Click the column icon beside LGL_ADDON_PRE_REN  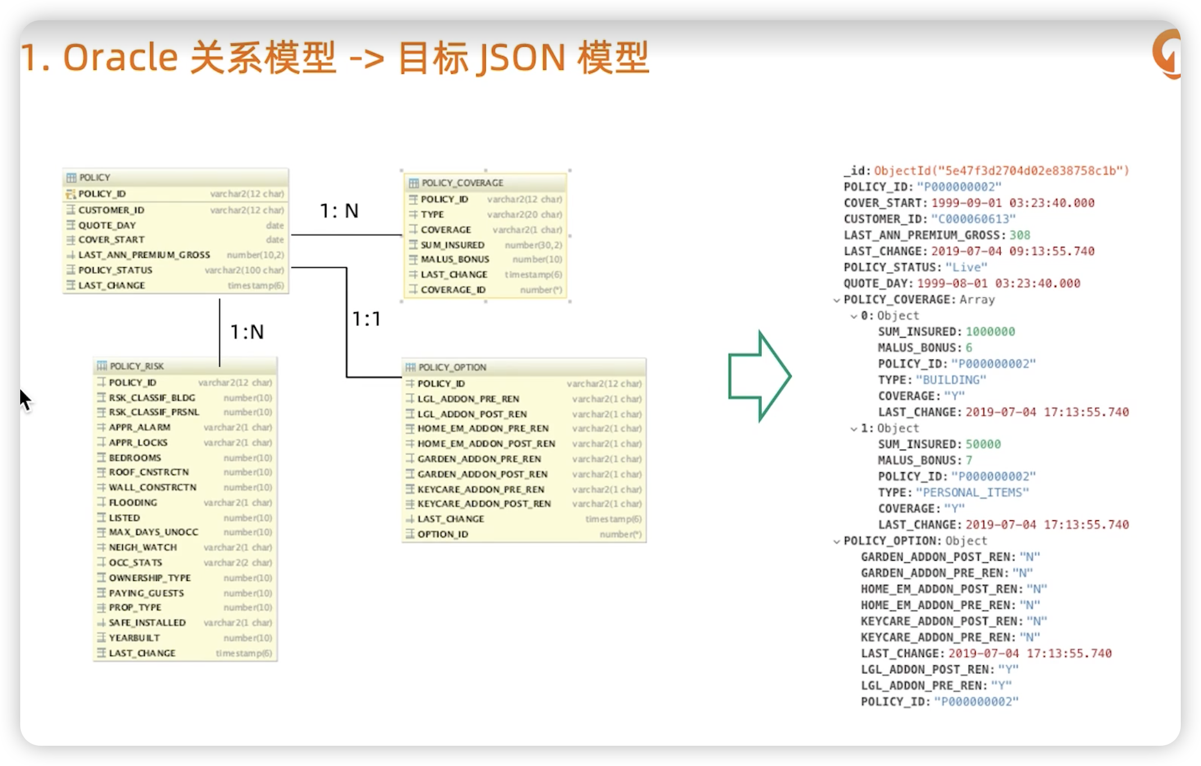410,399
